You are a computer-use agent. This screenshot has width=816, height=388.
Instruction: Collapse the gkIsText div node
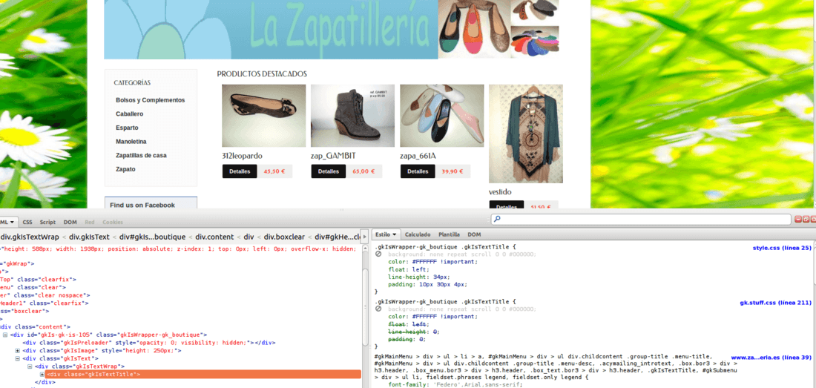coord(19,359)
